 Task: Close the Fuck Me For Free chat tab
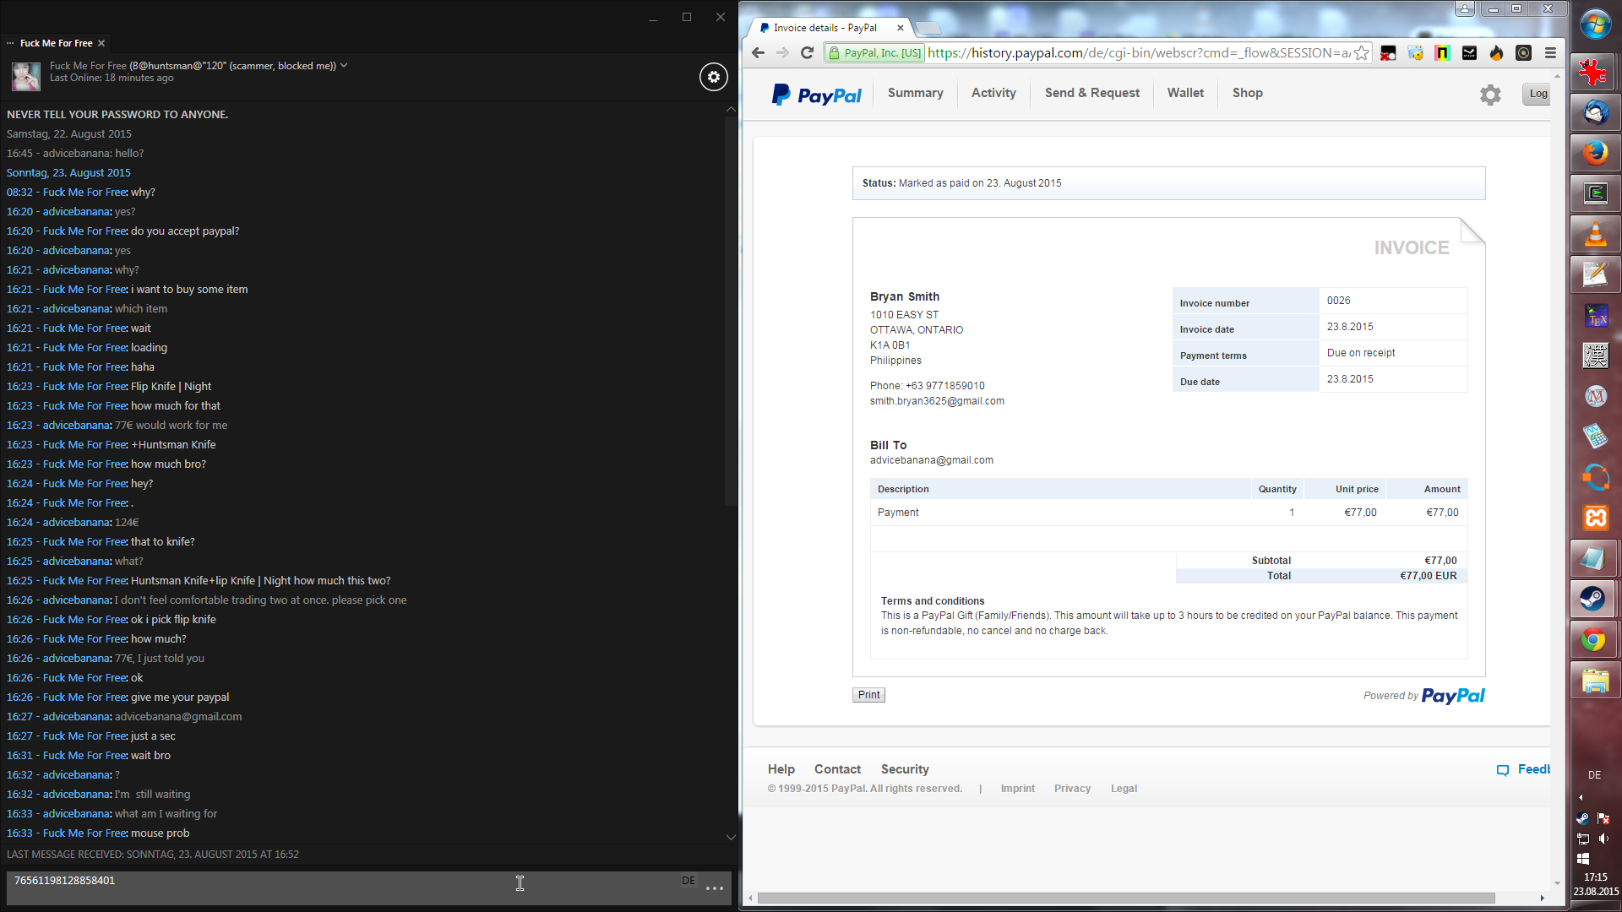[x=101, y=43]
